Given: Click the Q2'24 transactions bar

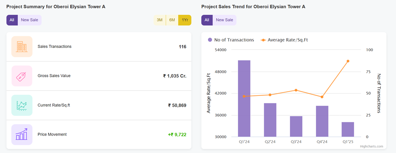Looking at the screenshot, I should (x=270, y=120).
